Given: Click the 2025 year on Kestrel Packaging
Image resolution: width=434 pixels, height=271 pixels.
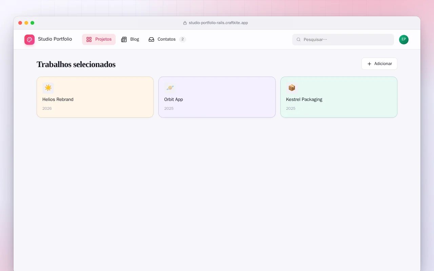Looking at the screenshot, I should point(291,109).
